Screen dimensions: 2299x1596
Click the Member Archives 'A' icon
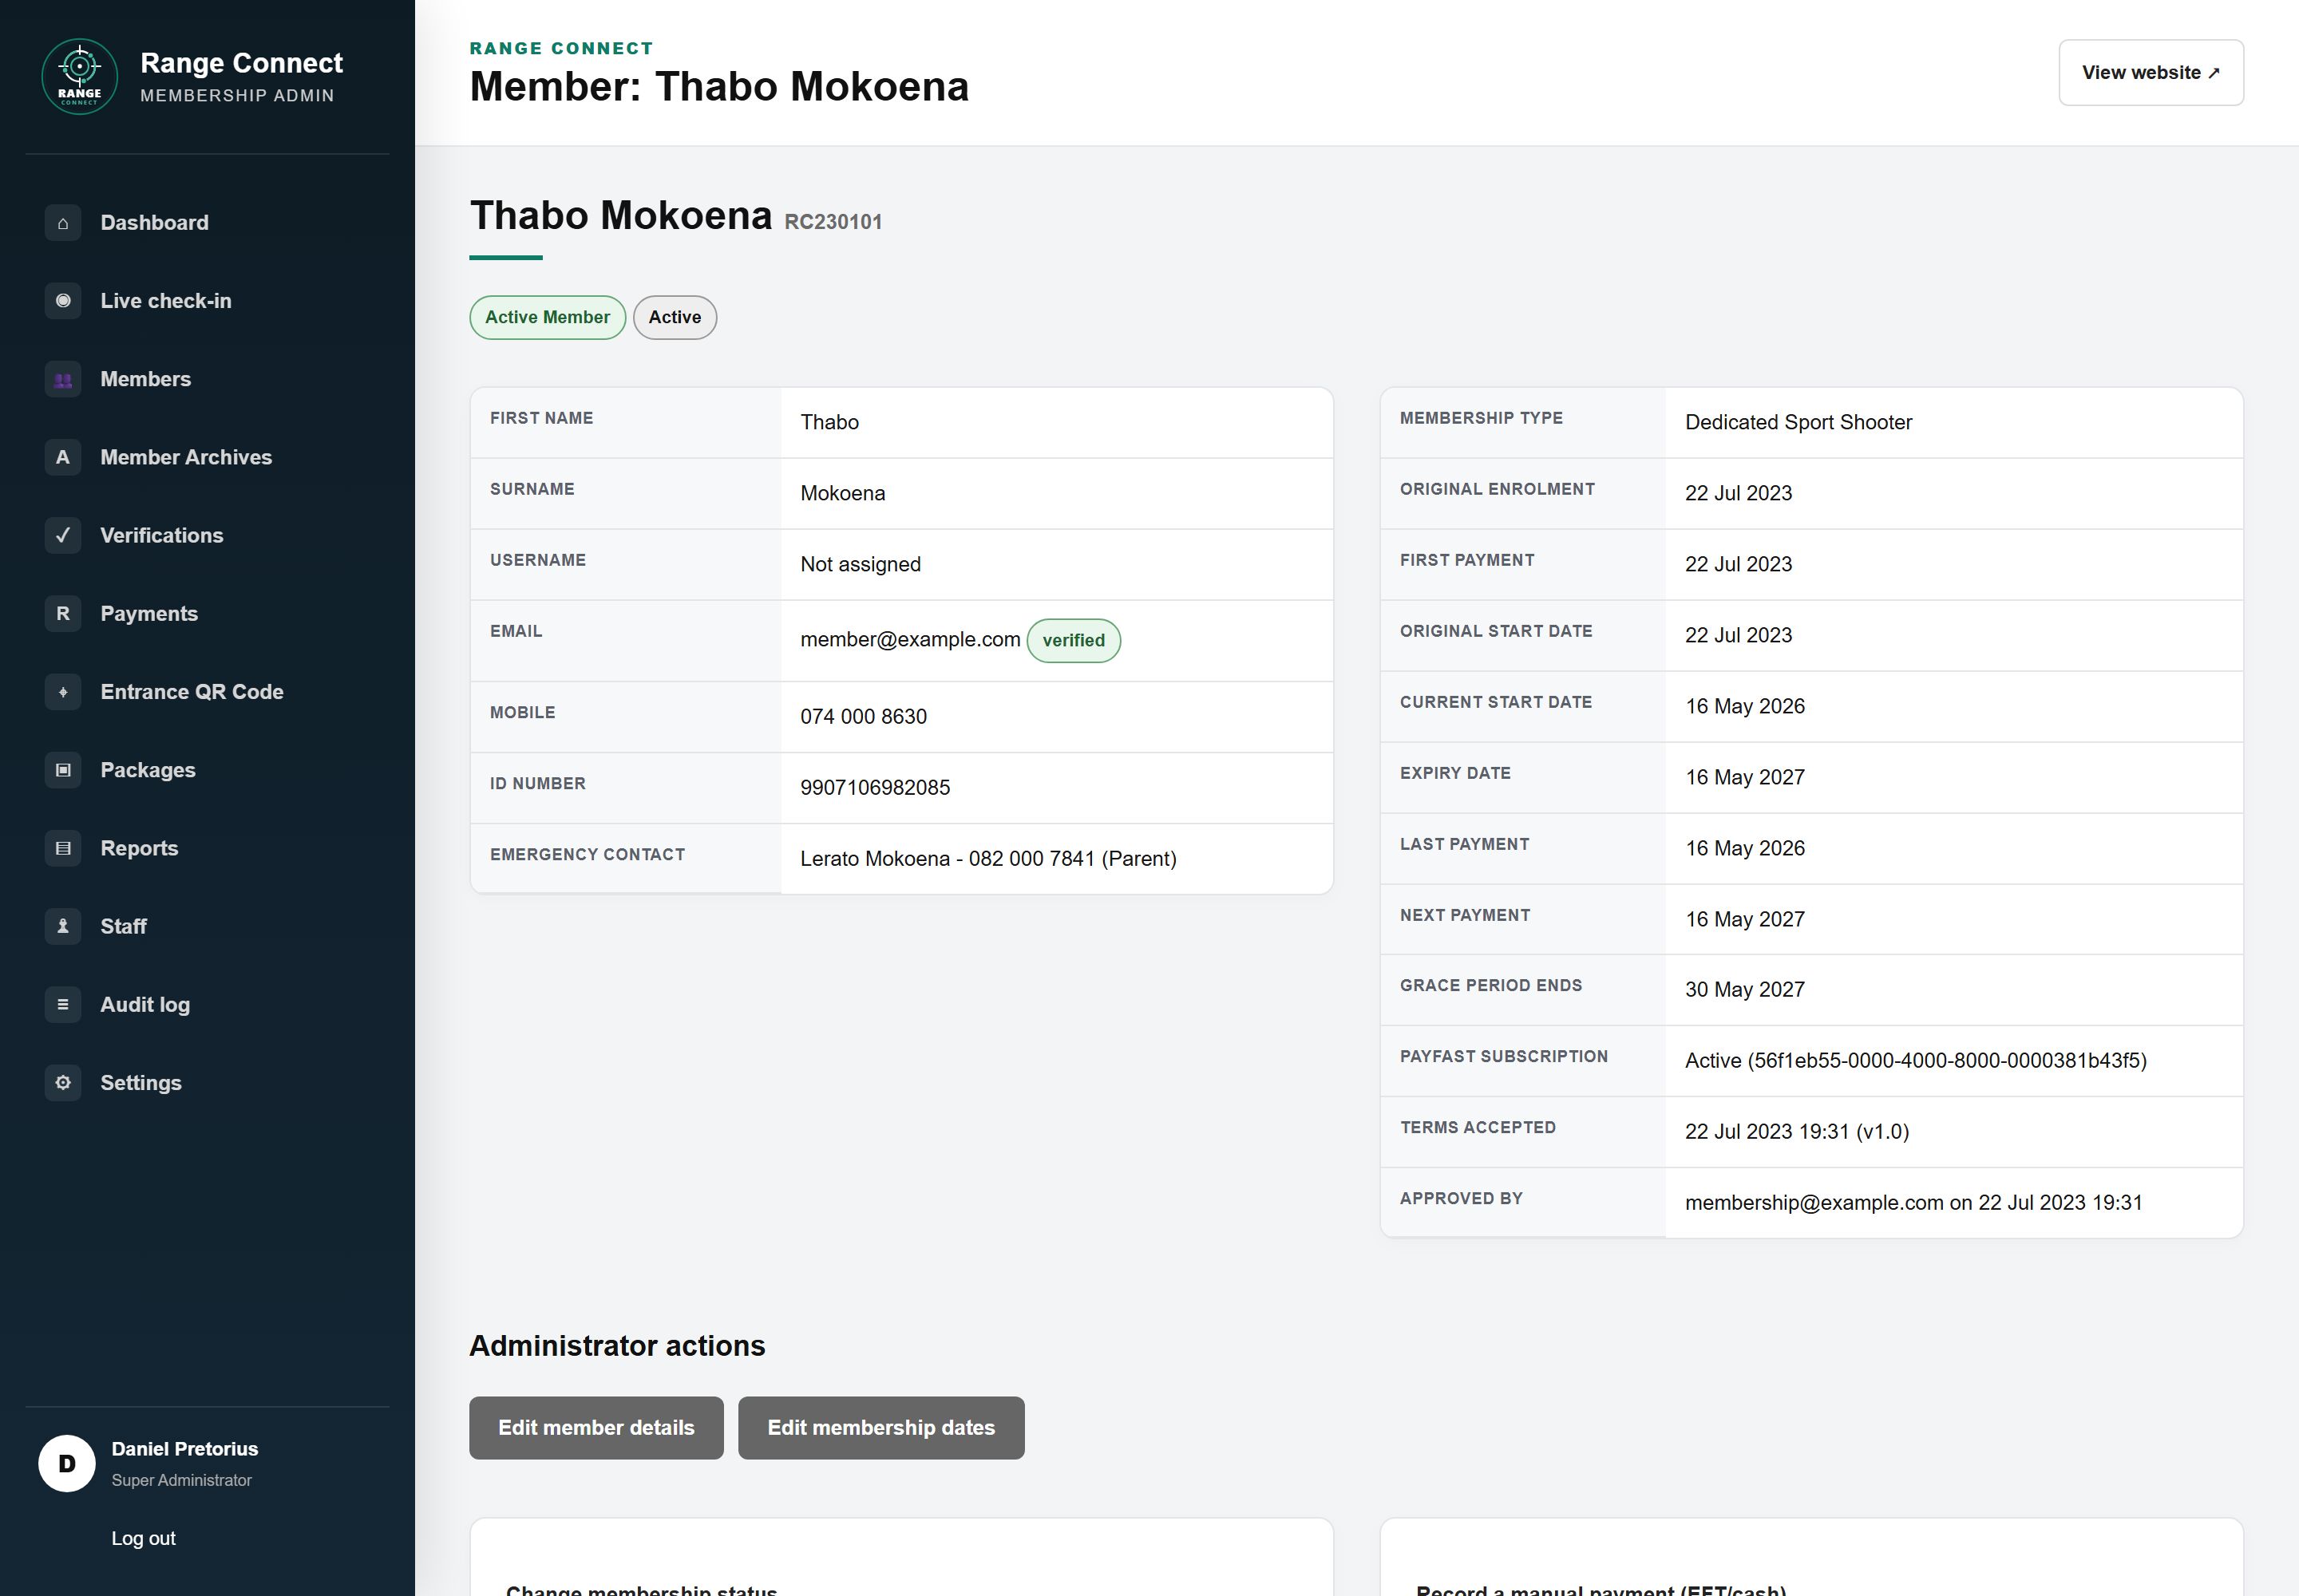[63, 457]
